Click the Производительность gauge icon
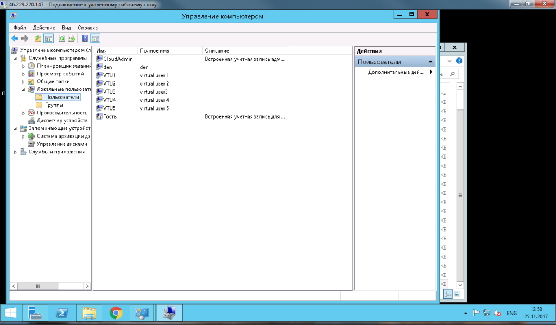 tap(31, 113)
